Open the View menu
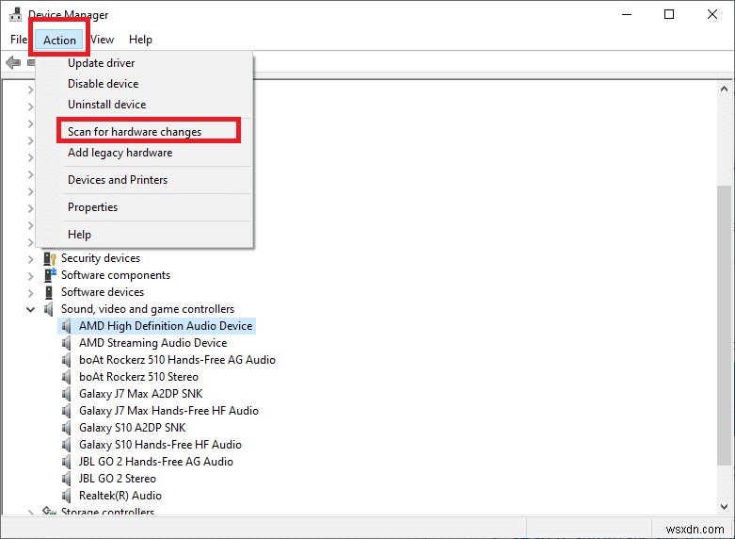Image resolution: width=735 pixels, height=539 pixels. click(102, 40)
